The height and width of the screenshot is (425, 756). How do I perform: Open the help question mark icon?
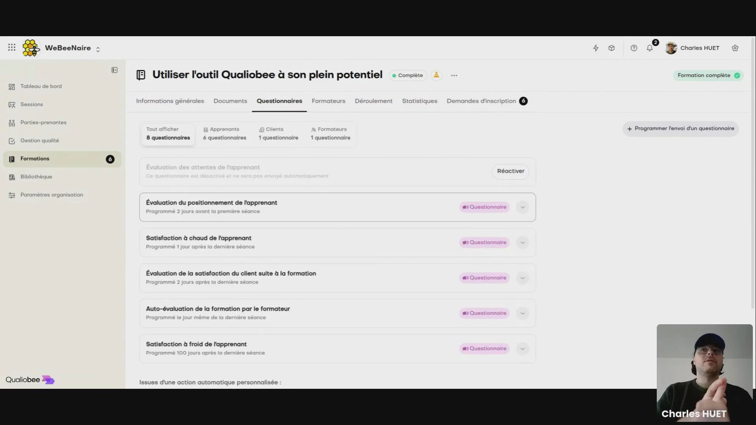(x=634, y=48)
